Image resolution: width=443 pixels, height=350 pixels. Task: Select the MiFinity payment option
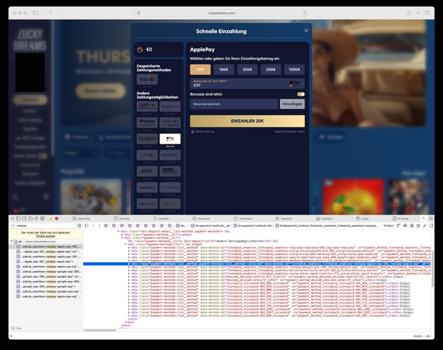170,155
